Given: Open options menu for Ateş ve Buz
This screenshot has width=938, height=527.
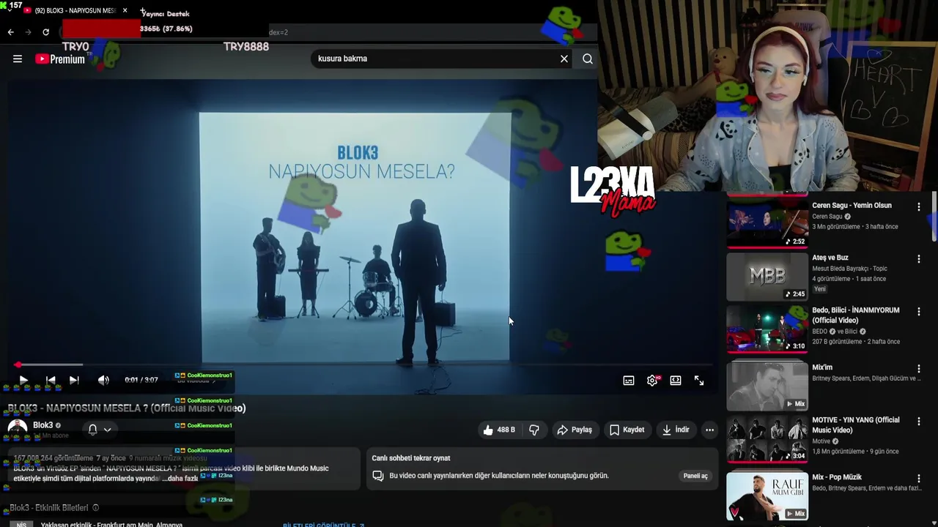Looking at the screenshot, I should click(x=918, y=259).
